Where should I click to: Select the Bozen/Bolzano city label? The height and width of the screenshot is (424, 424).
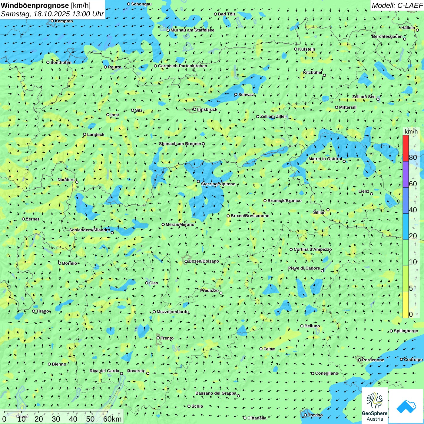point(204,261)
